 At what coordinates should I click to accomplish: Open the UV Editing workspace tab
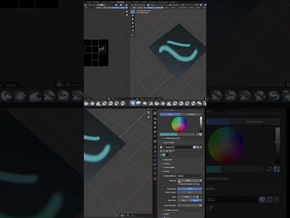(112, 2)
